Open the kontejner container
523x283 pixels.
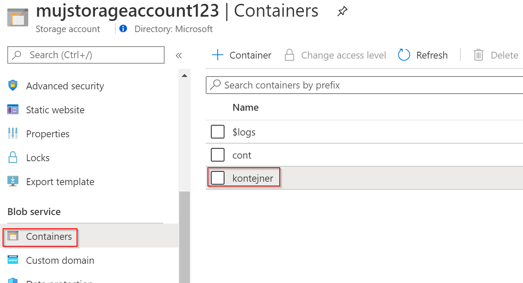(x=253, y=178)
